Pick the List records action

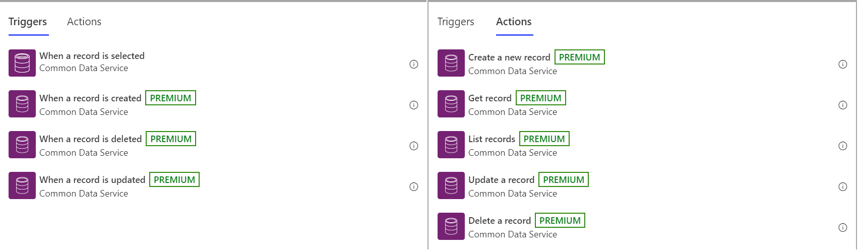click(x=643, y=145)
